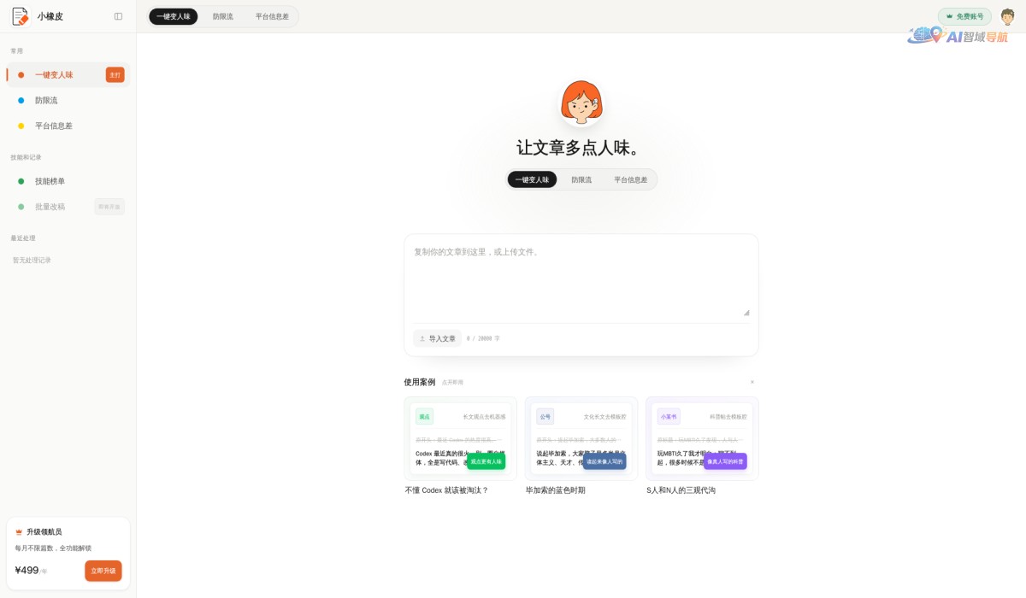This screenshot has height=598, width=1026.
Task: Click the 小橡皮 app logo icon
Action: click(x=21, y=16)
